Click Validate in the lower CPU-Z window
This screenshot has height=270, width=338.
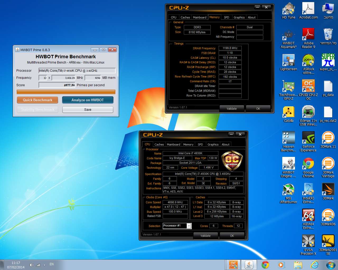(x=205, y=236)
